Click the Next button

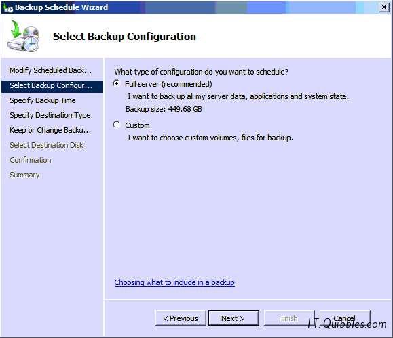coord(233,318)
